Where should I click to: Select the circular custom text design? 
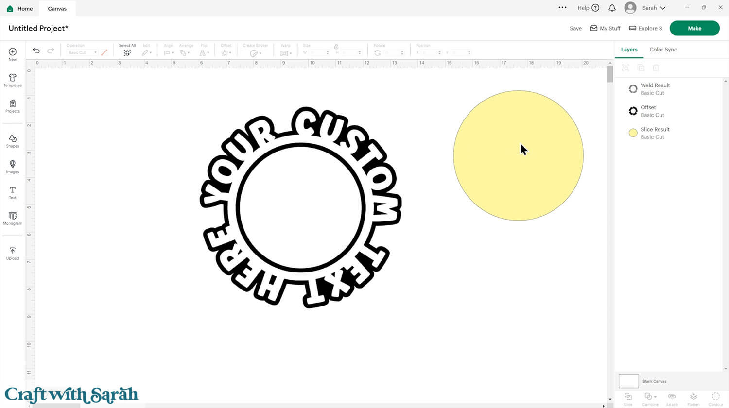click(301, 207)
